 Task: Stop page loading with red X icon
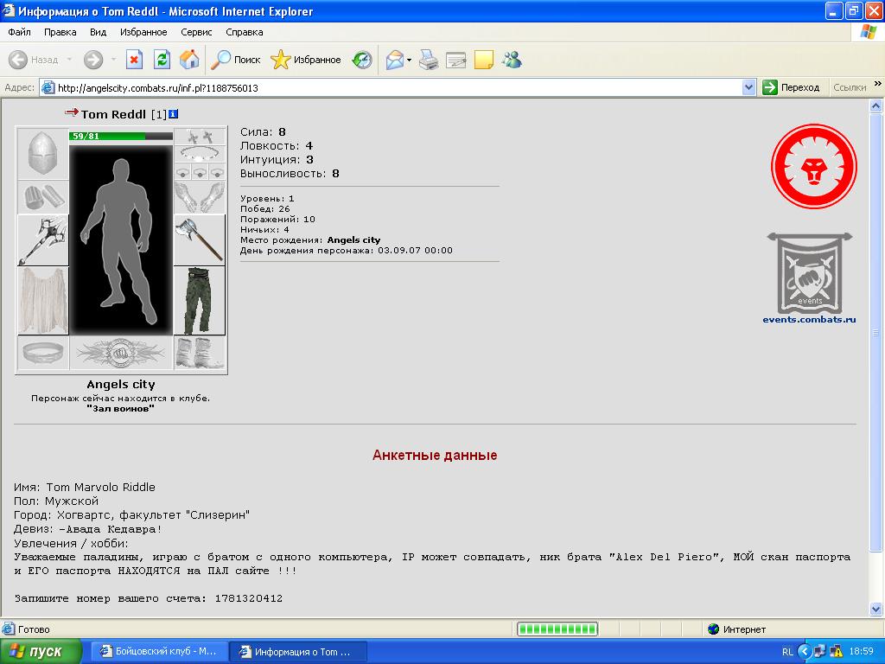[134, 60]
